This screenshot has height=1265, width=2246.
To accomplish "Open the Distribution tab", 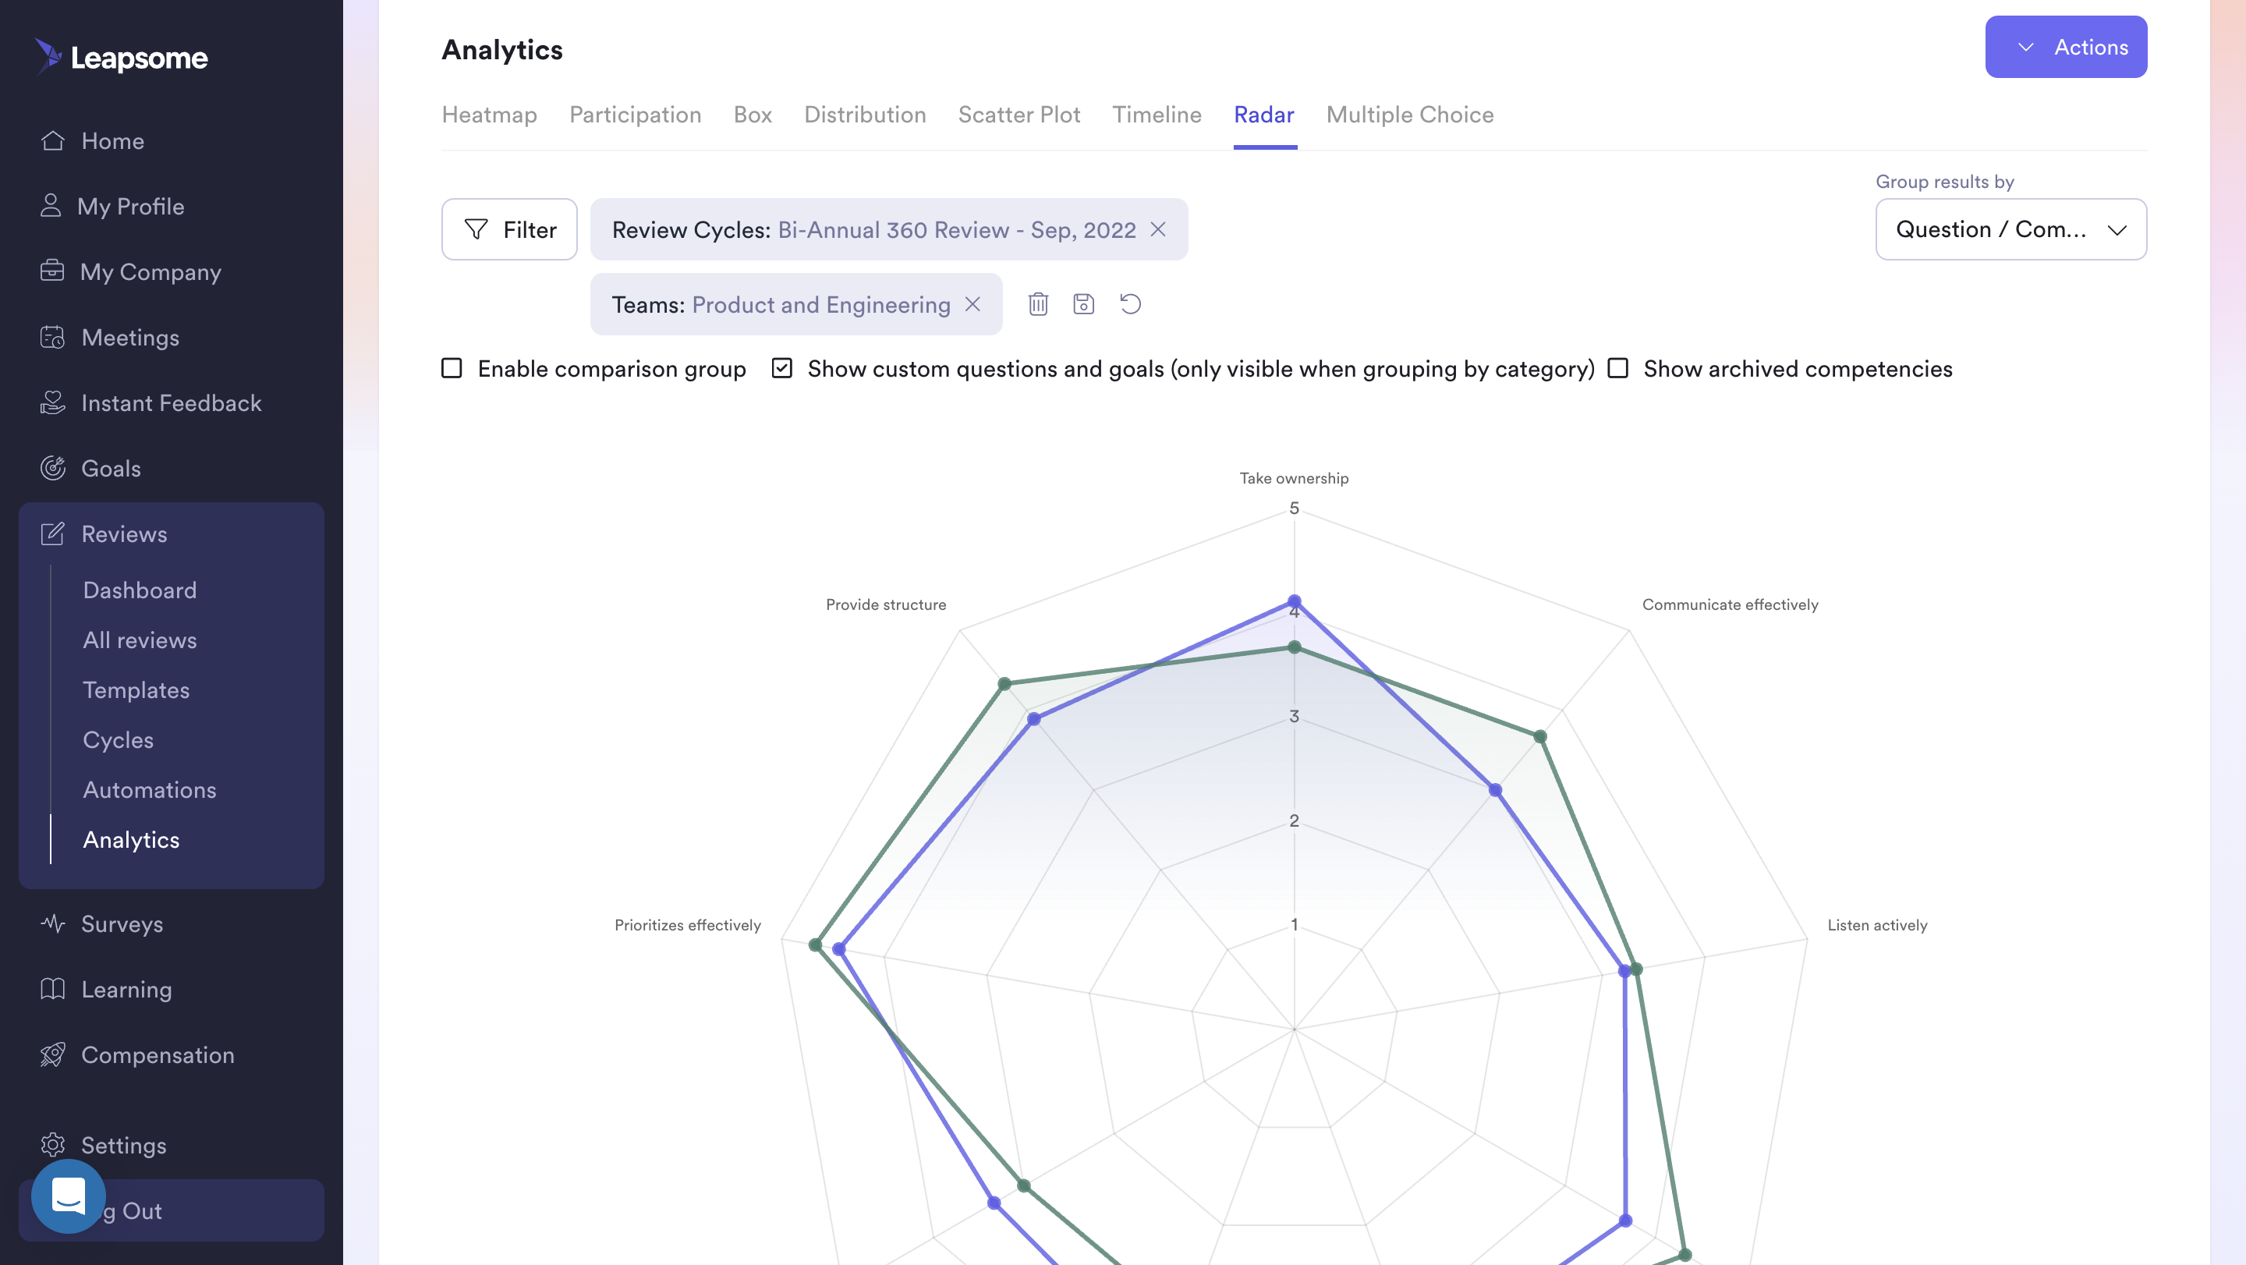I will [865, 114].
